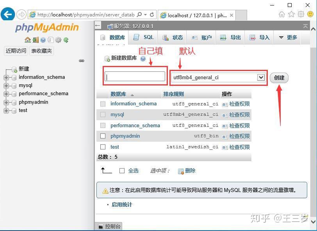Click privileges icon in test row

(224, 147)
